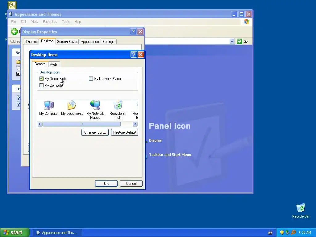316x237 pixels.
Task: Select the My Documents folder icon
Action: coord(72,108)
